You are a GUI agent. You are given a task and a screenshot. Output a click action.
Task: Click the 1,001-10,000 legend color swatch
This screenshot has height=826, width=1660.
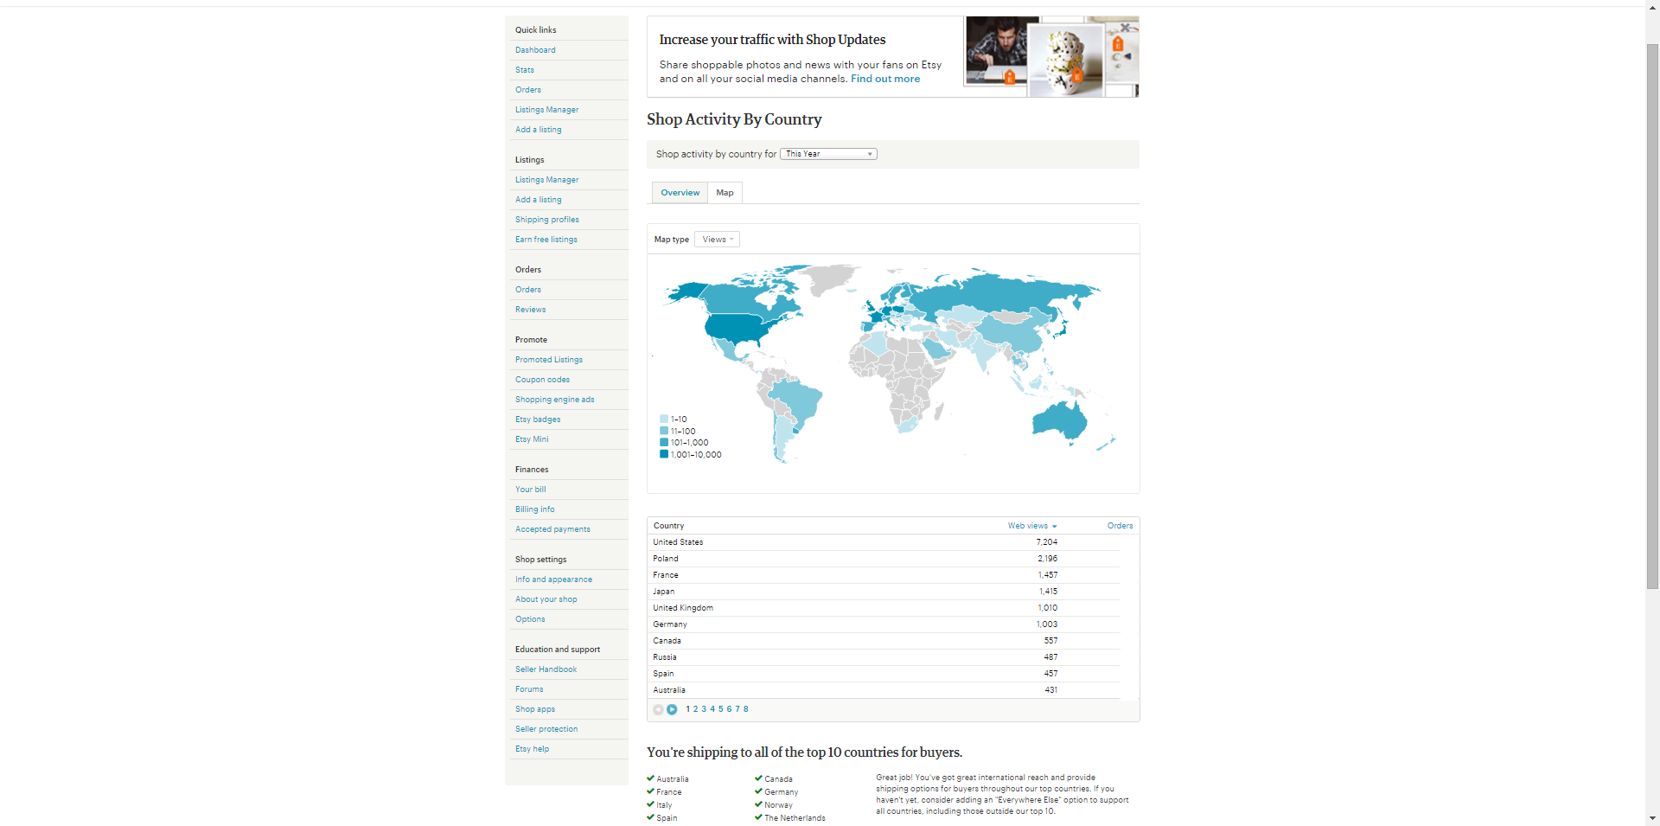(x=664, y=454)
